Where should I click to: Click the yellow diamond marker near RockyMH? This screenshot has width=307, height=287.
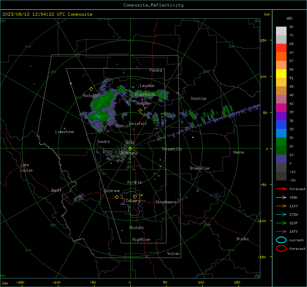[91, 89]
